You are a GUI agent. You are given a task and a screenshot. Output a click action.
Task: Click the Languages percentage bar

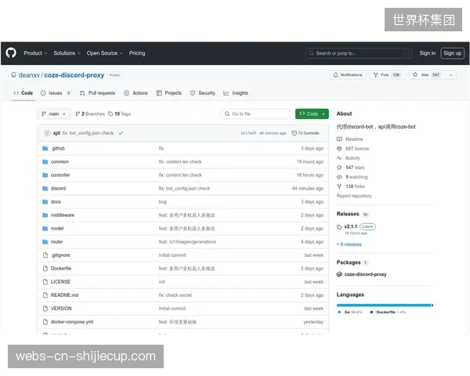tap(385, 305)
